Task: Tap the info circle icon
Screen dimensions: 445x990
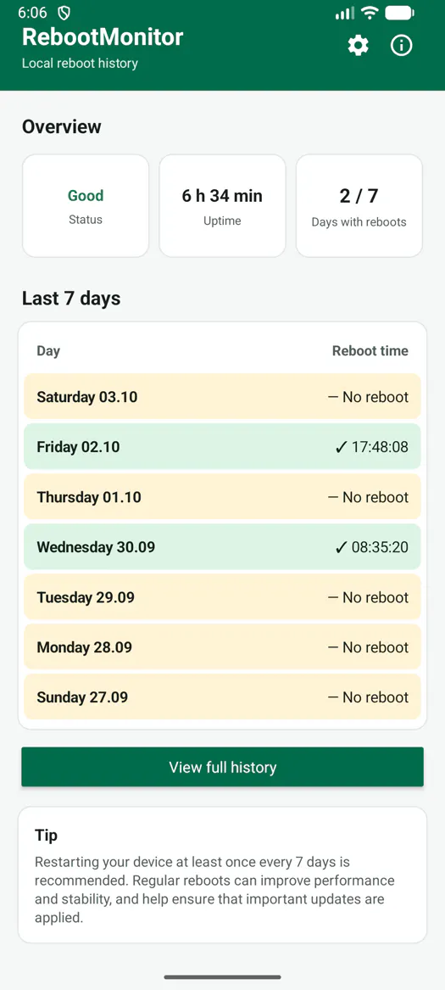Action: tap(402, 46)
